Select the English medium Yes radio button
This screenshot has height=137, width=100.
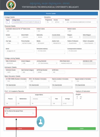coord(77,97)
